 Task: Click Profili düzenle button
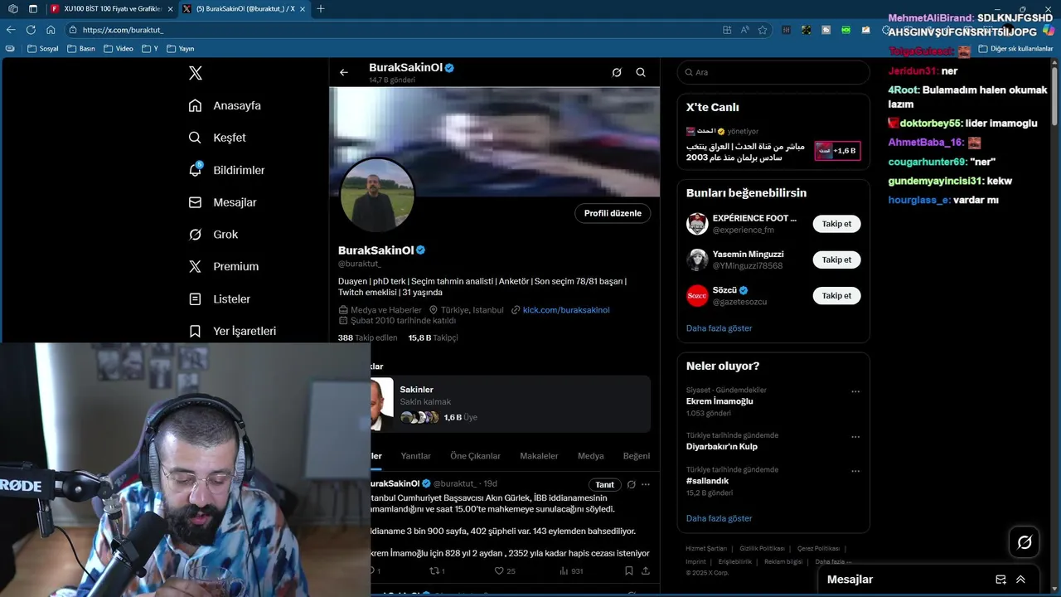pyautogui.click(x=613, y=213)
